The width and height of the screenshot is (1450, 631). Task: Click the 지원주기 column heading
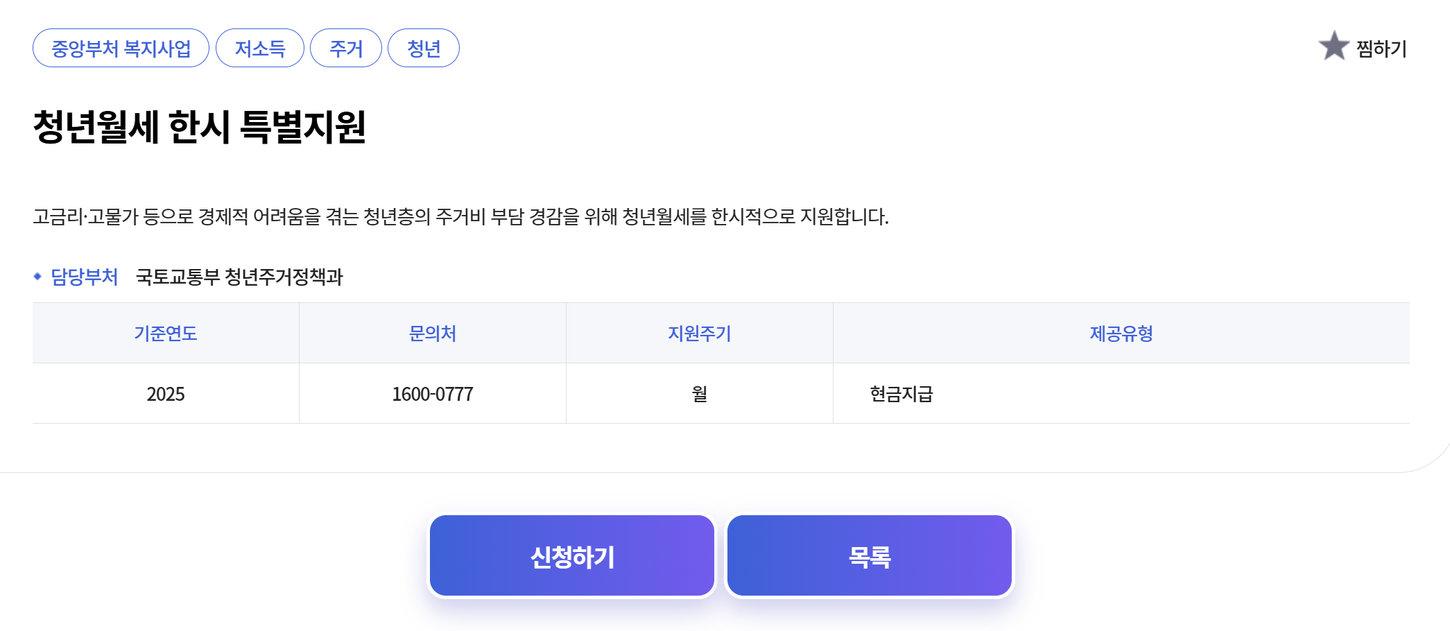pos(699,334)
